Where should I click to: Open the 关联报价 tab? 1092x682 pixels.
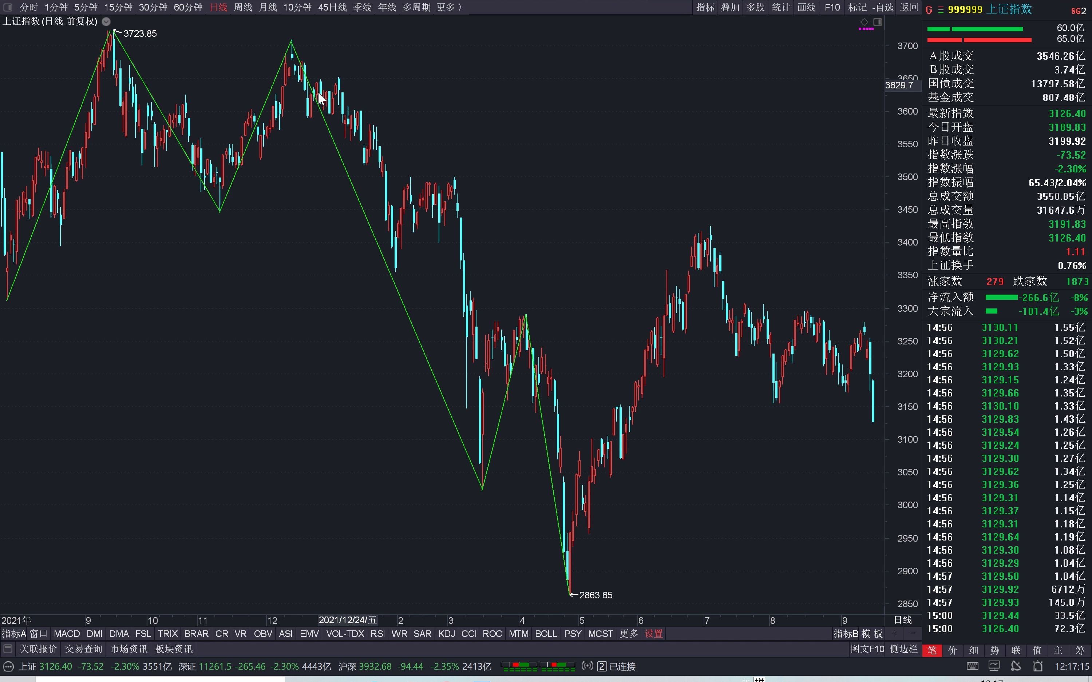[38, 649]
